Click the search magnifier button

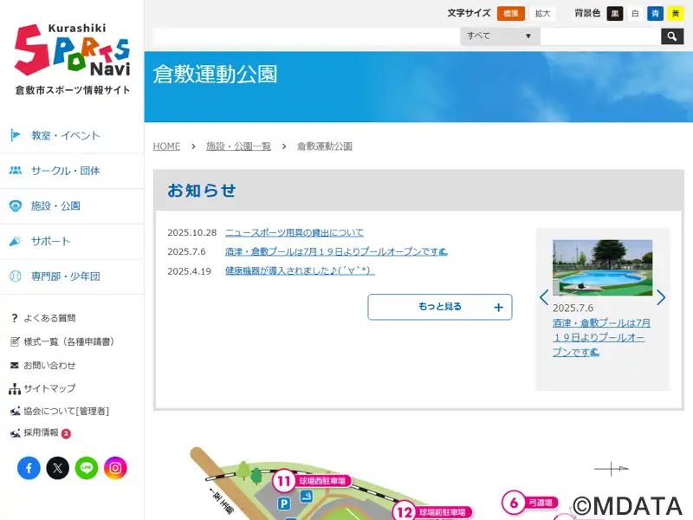(x=672, y=36)
